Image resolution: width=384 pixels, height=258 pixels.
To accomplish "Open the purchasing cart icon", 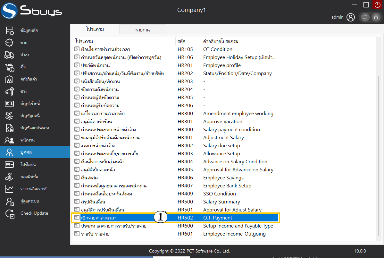I will coord(10,67).
